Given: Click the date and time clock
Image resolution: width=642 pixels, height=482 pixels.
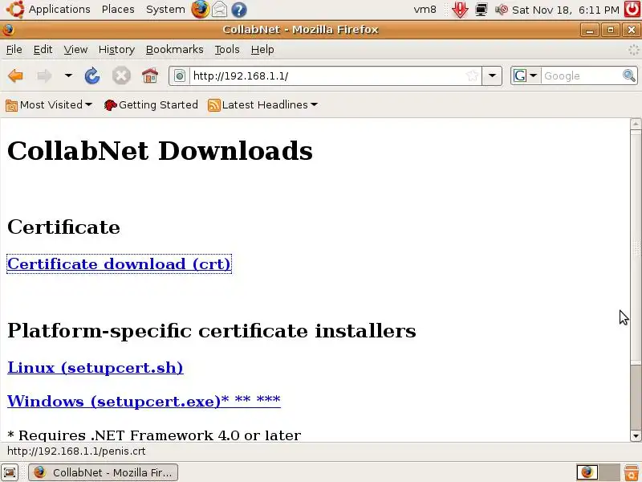Looking at the screenshot, I should pyautogui.click(x=566, y=10).
